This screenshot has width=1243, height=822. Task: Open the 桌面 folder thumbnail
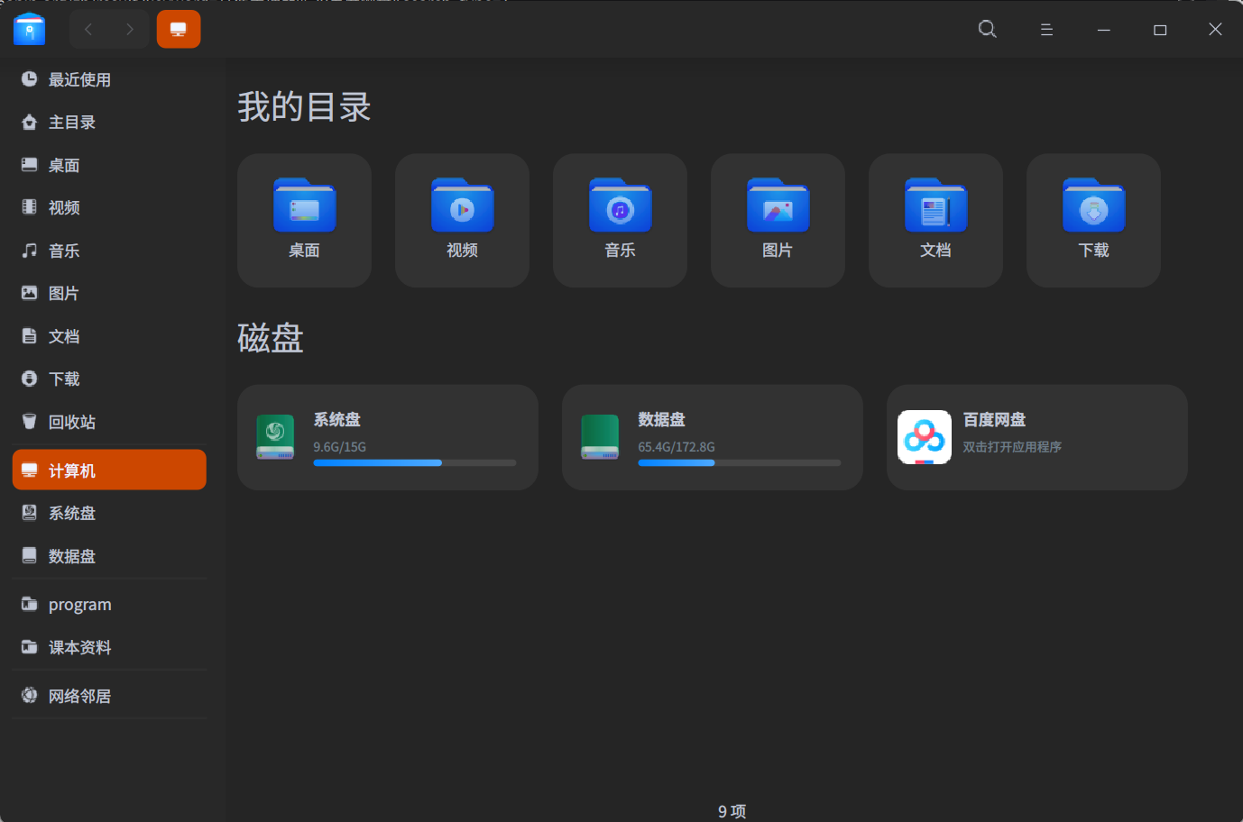click(304, 220)
